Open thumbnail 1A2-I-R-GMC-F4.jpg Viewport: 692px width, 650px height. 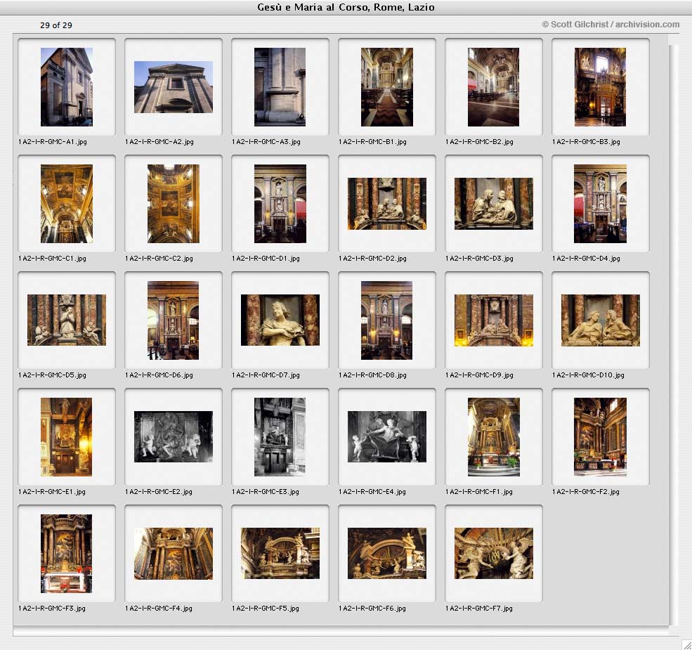[x=174, y=553]
